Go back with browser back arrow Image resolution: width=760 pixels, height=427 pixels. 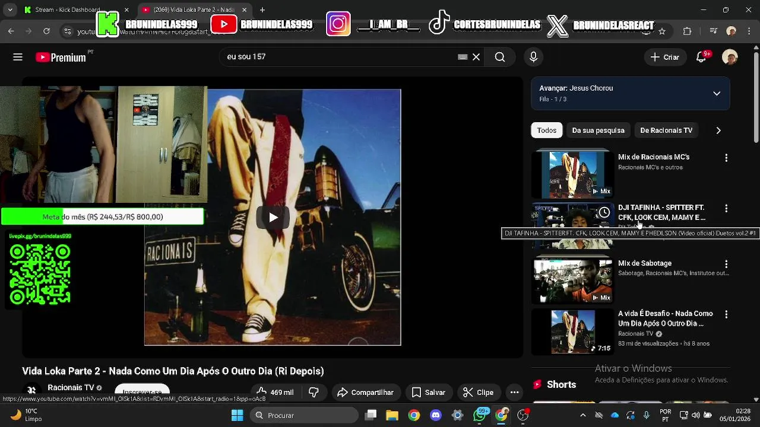(x=11, y=31)
